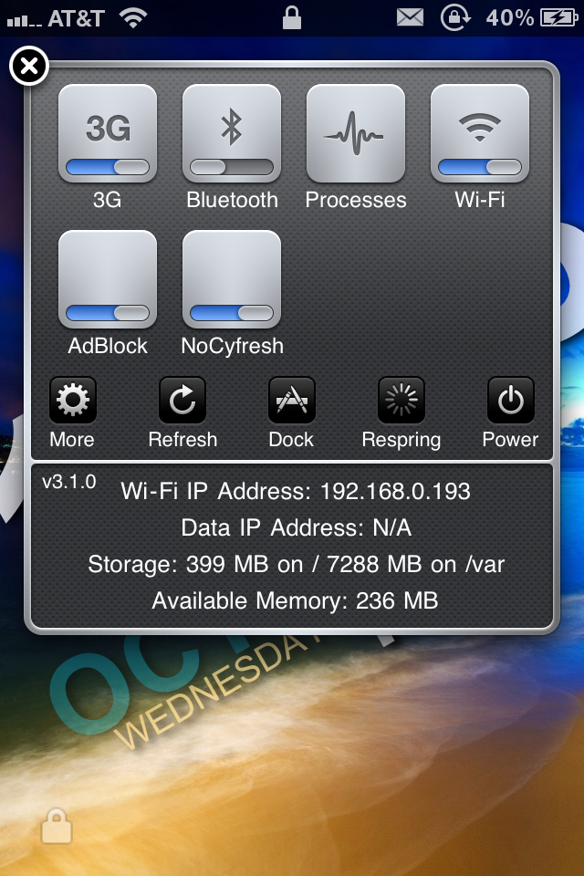Image resolution: width=584 pixels, height=876 pixels.
Task: Tap the mail envelope status icon
Action: coord(412,17)
